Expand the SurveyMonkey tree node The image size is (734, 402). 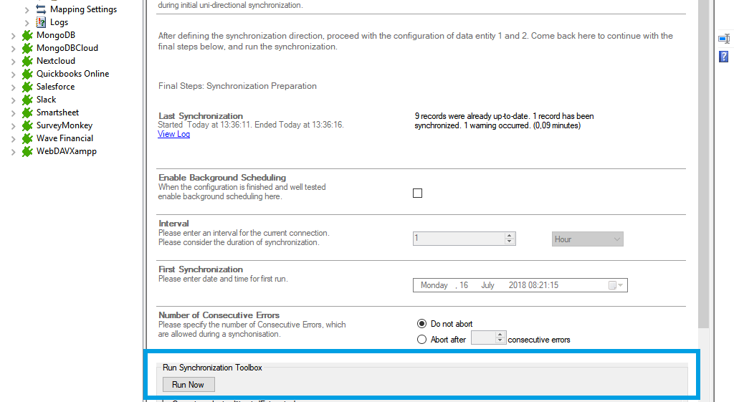pos(13,125)
